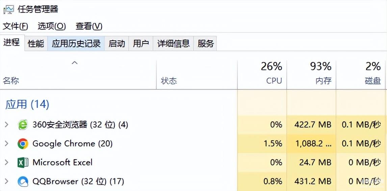
Task: Open the 文件(F) menu
Action: point(15,26)
